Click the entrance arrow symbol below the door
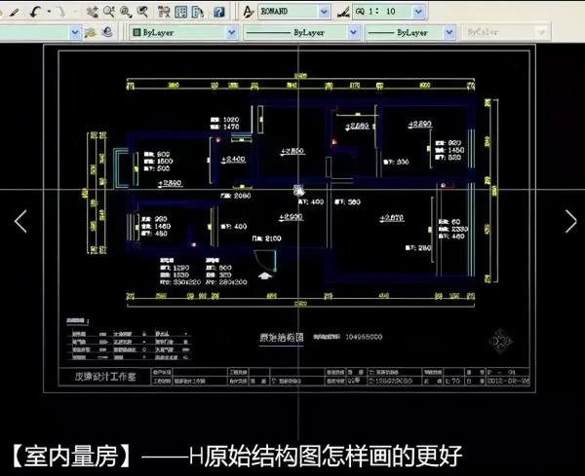 tap(265, 276)
